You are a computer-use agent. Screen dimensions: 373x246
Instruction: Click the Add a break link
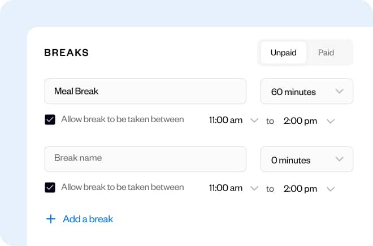click(88, 219)
